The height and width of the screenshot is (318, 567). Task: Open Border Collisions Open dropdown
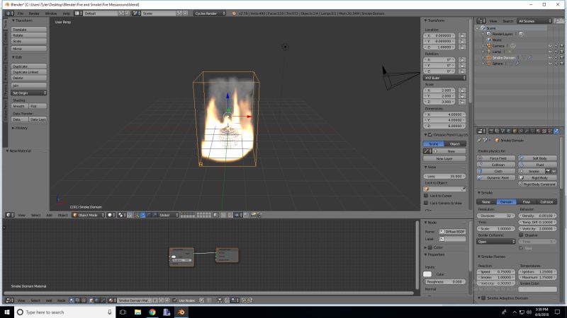(x=495, y=242)
